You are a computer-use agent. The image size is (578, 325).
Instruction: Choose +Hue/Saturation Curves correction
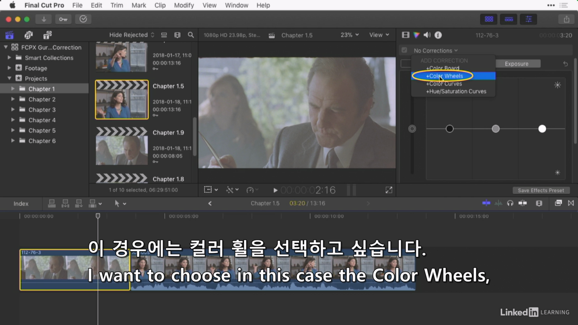coord(456,91)
